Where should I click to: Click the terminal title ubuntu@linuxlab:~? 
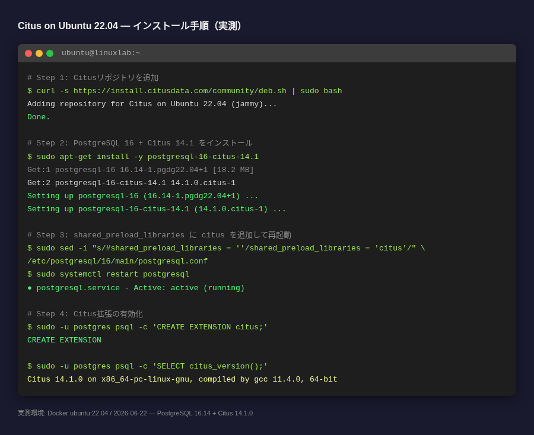tap(101, 53)
